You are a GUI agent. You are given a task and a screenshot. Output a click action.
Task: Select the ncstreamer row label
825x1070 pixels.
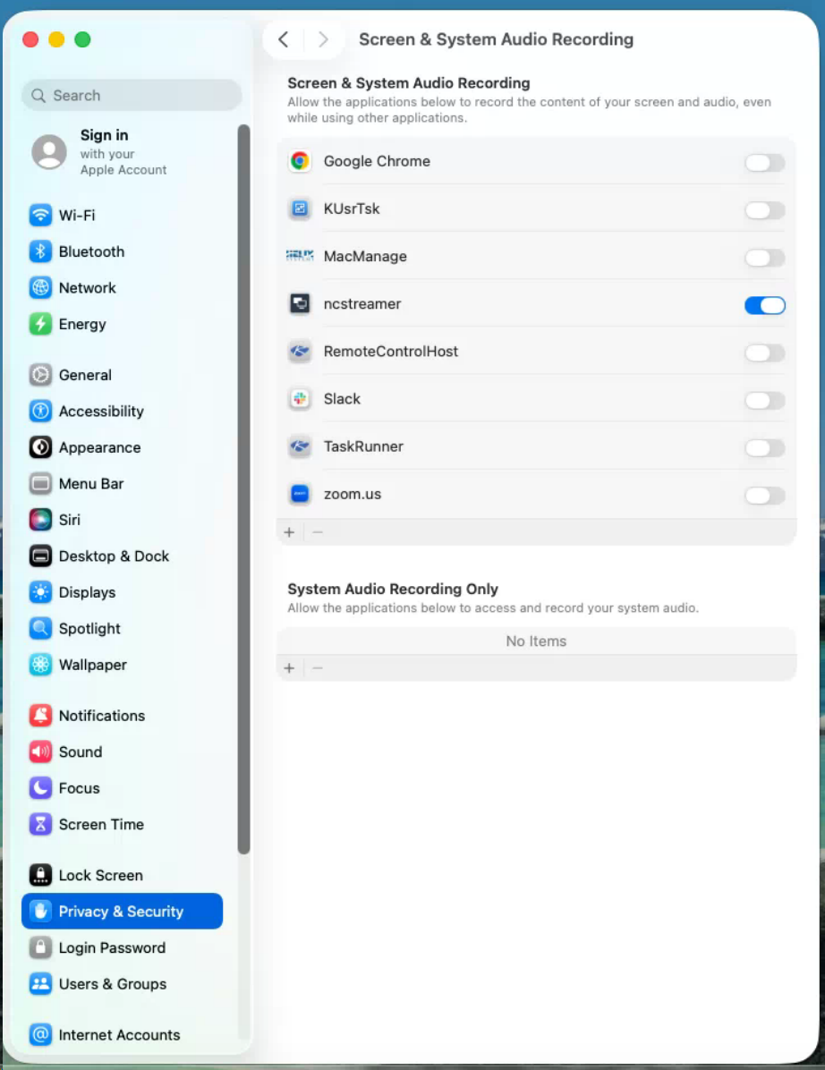coord(362,303)
